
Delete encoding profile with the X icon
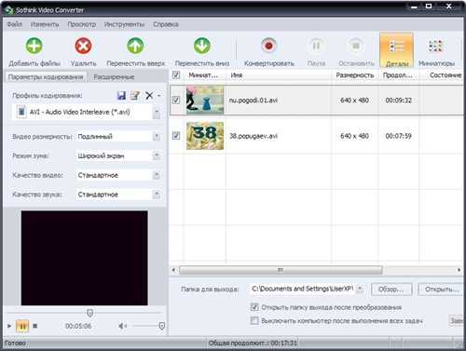point(149,95)
